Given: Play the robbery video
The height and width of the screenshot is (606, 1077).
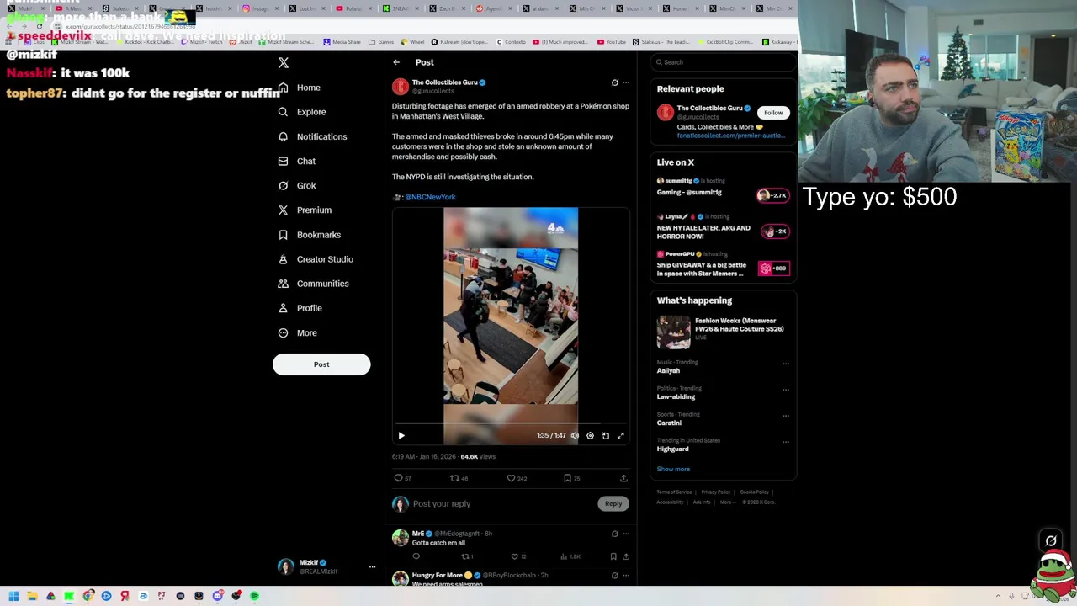Looking at the screenshot, I should [x=401, y=436].
